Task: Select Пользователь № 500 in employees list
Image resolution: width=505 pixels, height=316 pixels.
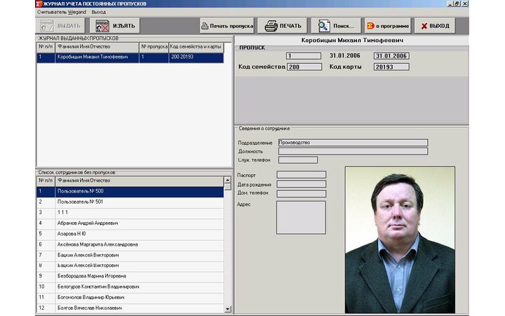Action: (130, 192)
